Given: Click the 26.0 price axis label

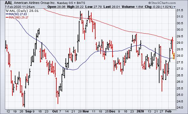Looking at the screenshot, I should click(180, 82).
